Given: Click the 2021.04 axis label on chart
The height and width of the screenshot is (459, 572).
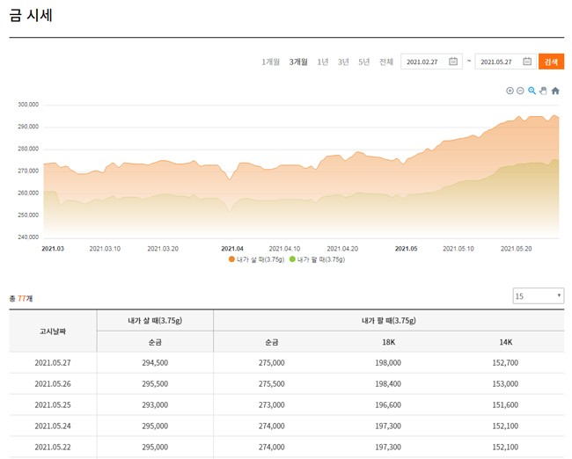Looking at the screenshot, I should pyautogui.click(x=232, y=249).
